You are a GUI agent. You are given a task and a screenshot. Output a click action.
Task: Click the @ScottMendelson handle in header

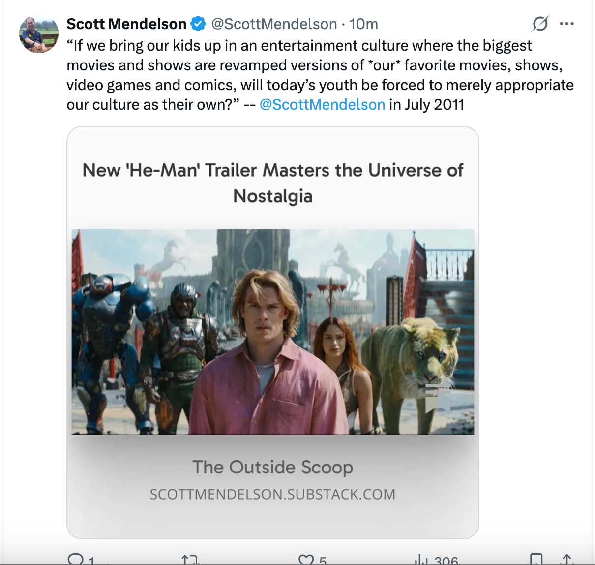tap(274, 24)
